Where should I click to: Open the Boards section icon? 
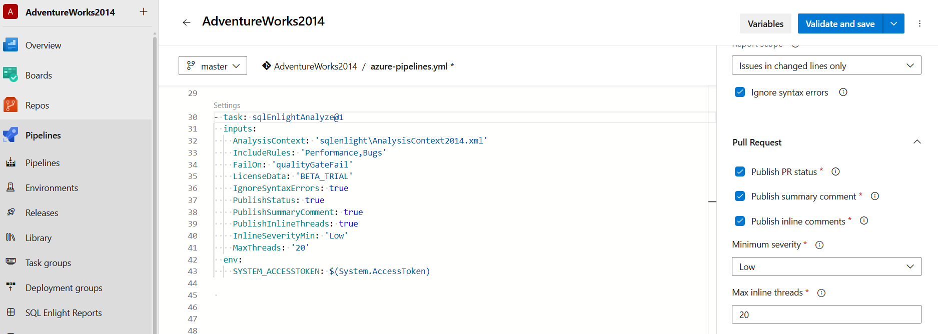tap(11, 75)
